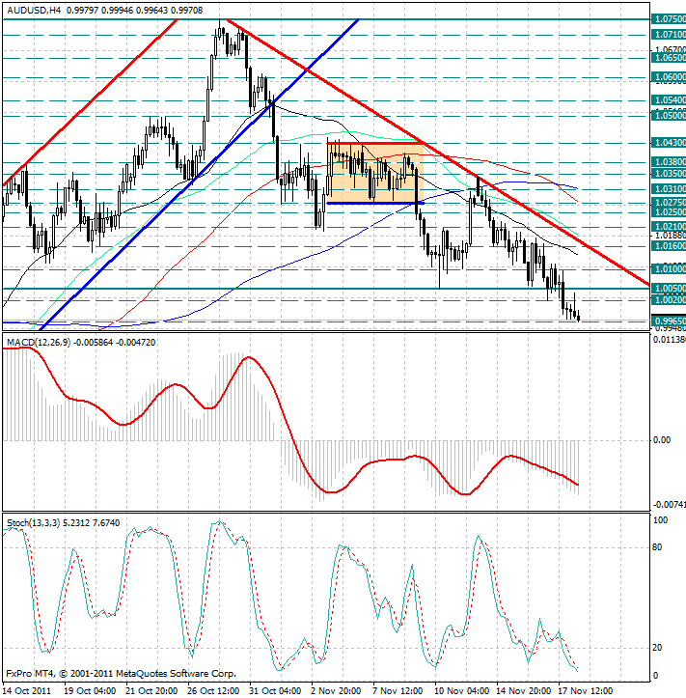The height and width of the screenshot is (698, 686).
Task: Select the red ascending channel line
Action: (x=91, y=101)
